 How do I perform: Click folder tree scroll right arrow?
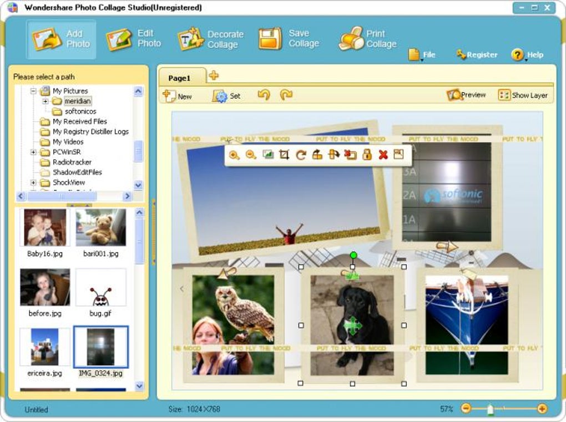click(x=127, y=196)
